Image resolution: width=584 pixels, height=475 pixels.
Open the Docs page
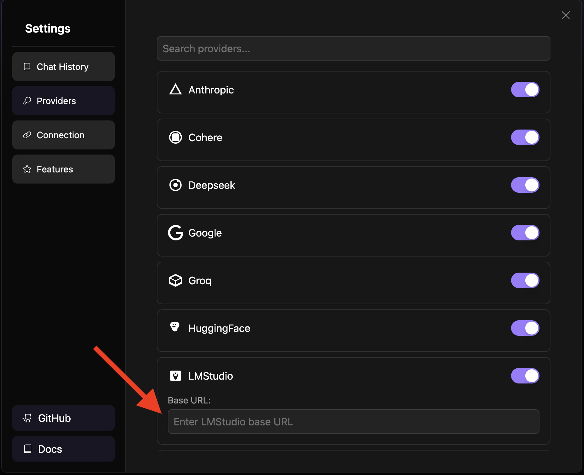click(x=63, y=449)
